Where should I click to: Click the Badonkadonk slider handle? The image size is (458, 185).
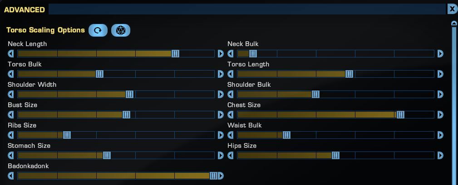(x=213, y=176)
